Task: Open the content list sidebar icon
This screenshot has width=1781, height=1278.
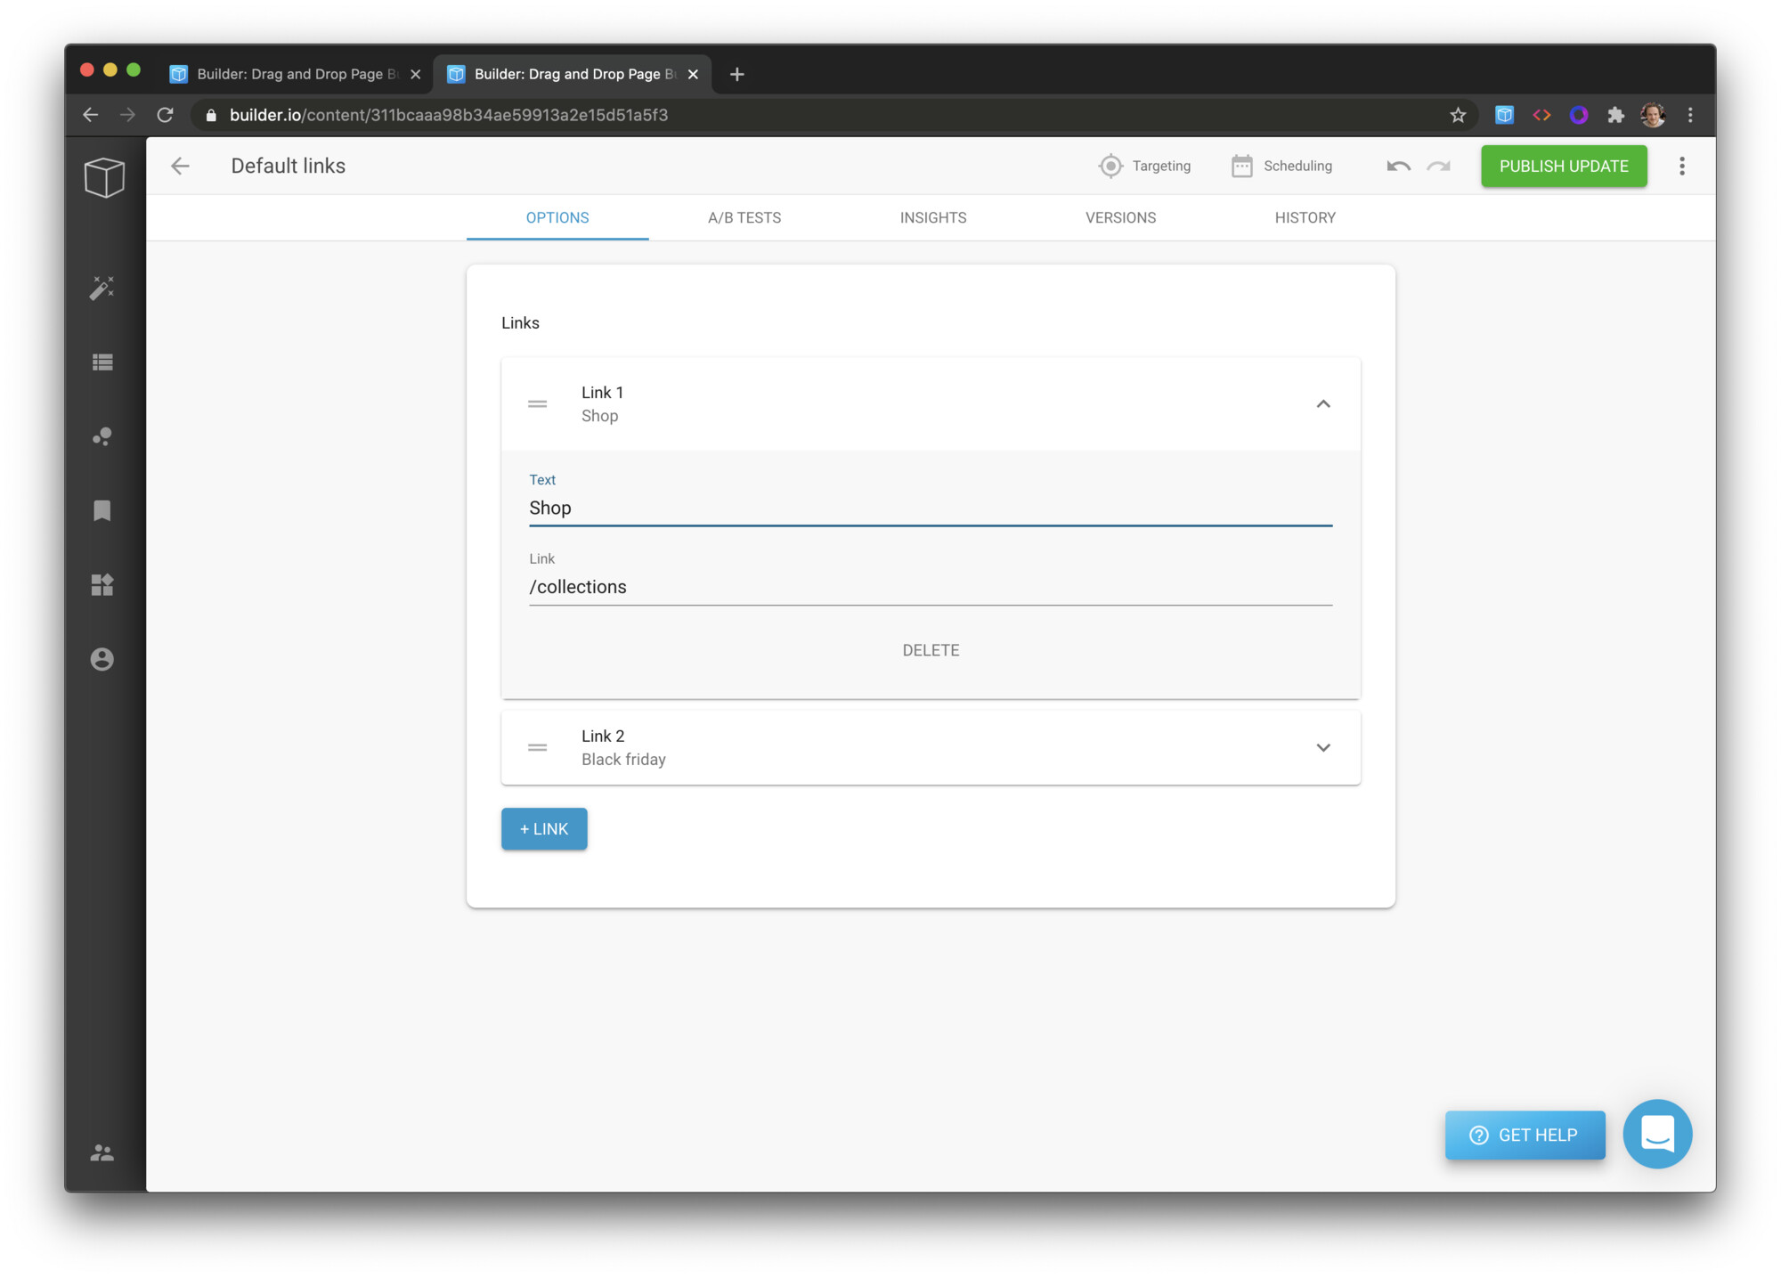Action: (x=102, y=362)
